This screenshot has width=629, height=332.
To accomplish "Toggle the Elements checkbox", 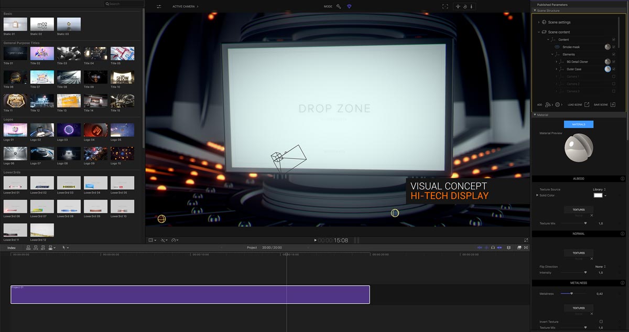I will coord(614,54).
